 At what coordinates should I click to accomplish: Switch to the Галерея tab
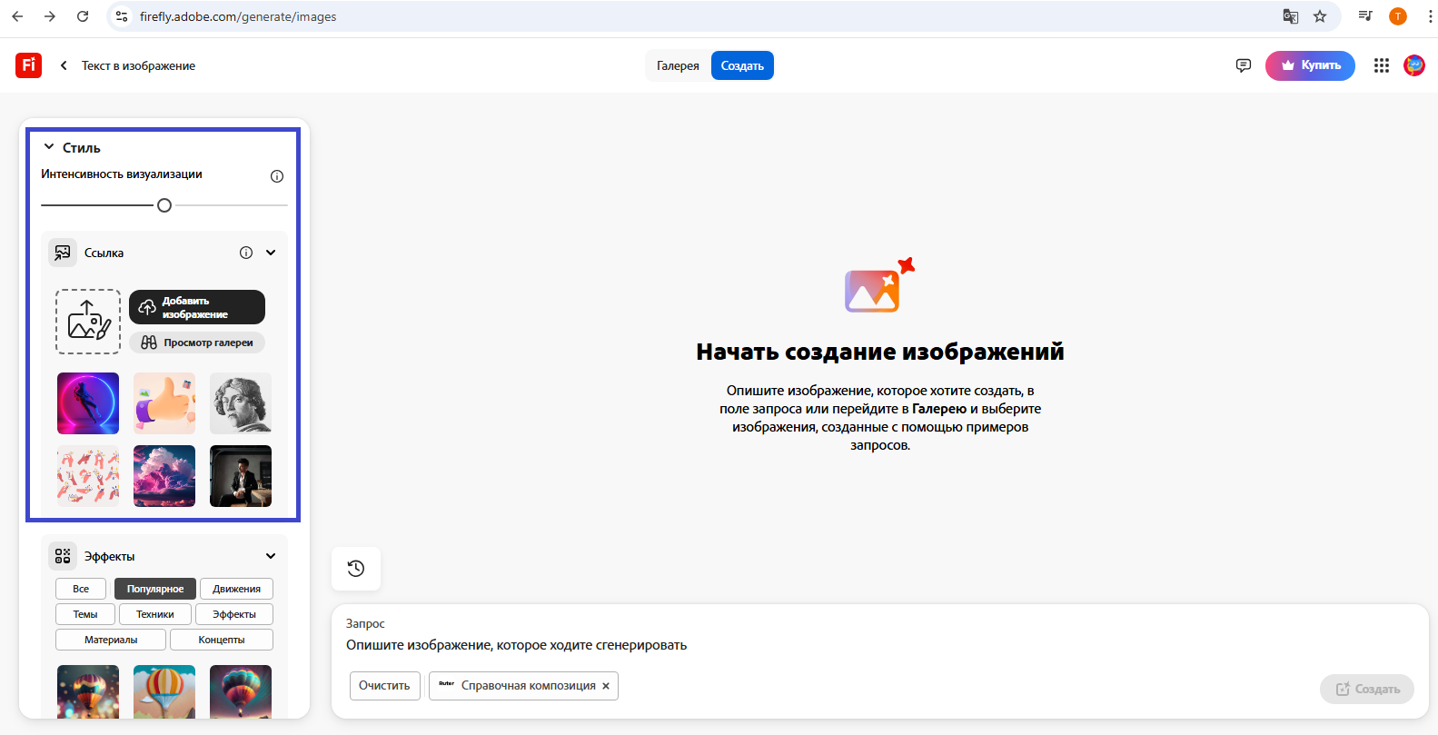[678, 65]
